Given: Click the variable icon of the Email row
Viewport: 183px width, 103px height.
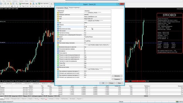Looking at the screenshot, I should [58, 17].
